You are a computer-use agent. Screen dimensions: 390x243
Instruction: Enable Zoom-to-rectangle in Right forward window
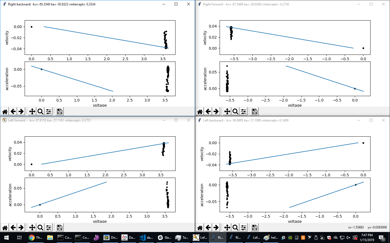(235, 112)
